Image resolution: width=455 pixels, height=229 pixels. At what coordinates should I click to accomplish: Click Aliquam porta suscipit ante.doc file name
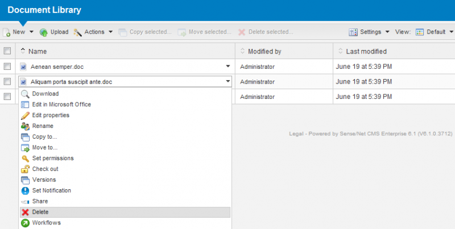coord(72,82)
